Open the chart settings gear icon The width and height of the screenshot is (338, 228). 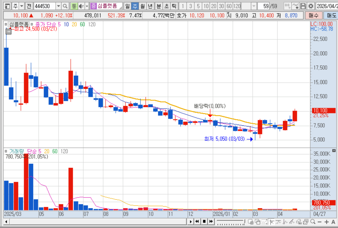pyautogui.click(x=311, y=6)
